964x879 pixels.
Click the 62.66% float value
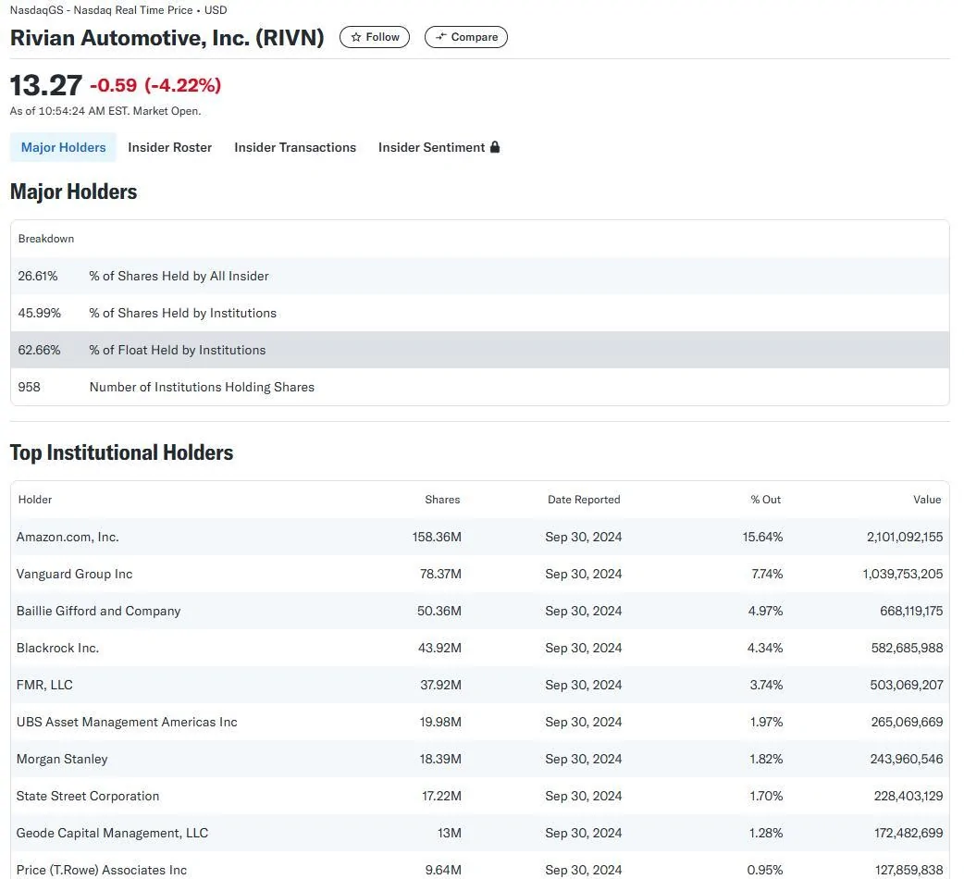pyautogui.click(x=40, y=350)
